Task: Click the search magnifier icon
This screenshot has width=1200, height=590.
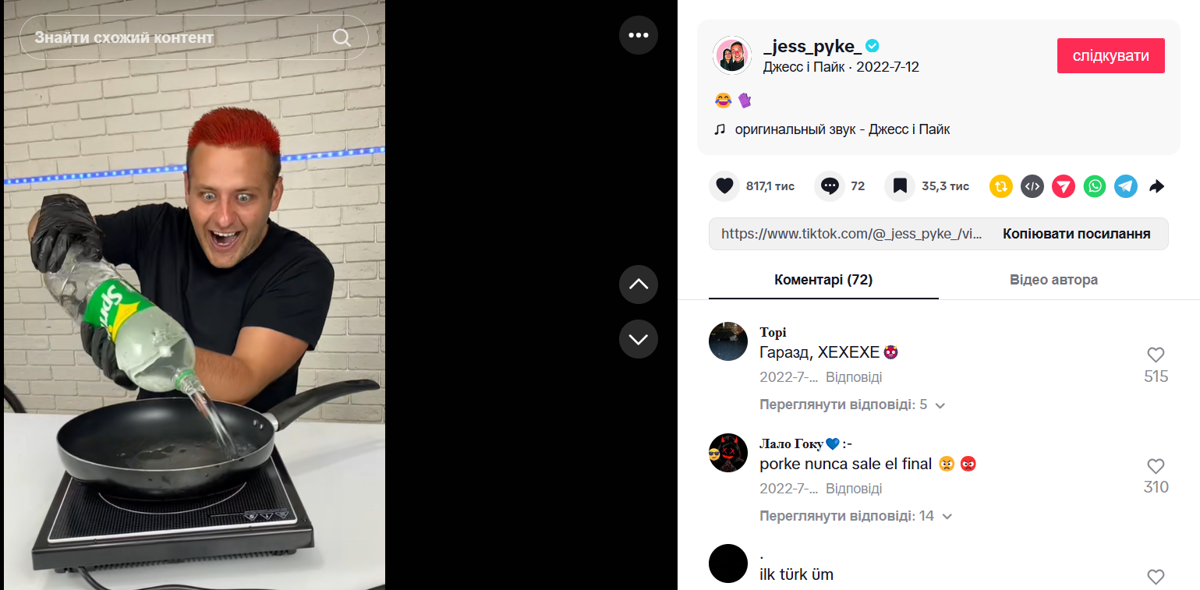Action: coord(342,37)
